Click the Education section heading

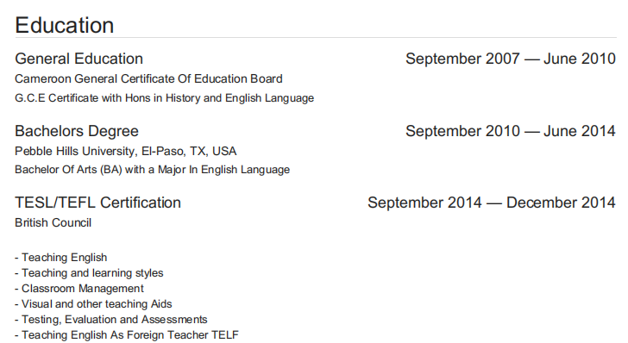[65, 25]
